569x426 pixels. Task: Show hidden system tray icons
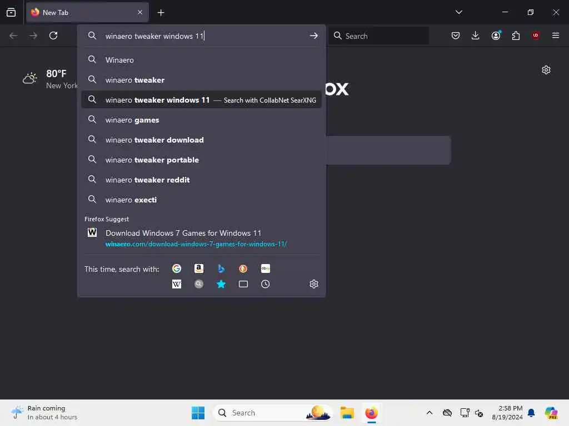coord(430,413)
